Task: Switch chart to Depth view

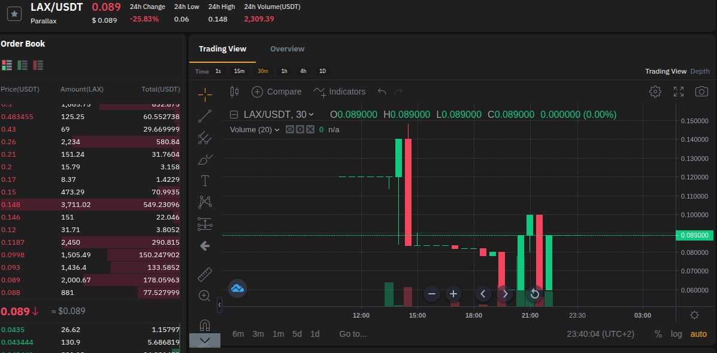Action: point(700,71)
